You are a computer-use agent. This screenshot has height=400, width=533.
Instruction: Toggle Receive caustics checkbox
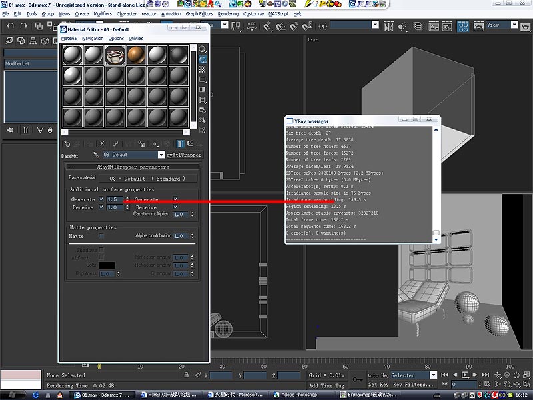(175, 207)
